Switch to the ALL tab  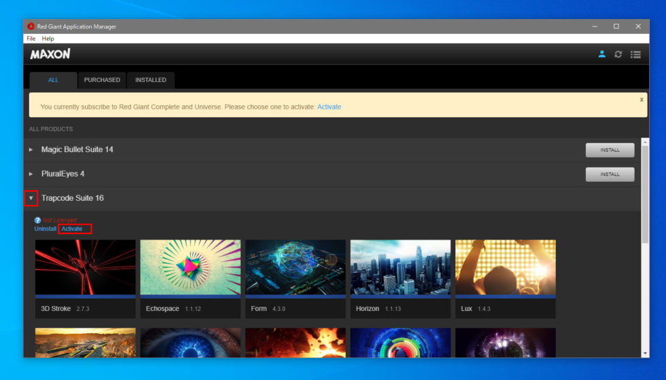click(53, 80)
